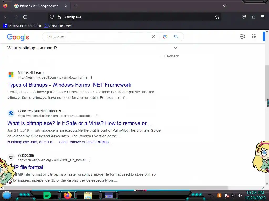The width and height of the screenshot is (269, 201).
Task: Open the volume speaker tray icon
Action: click(240, 195)
